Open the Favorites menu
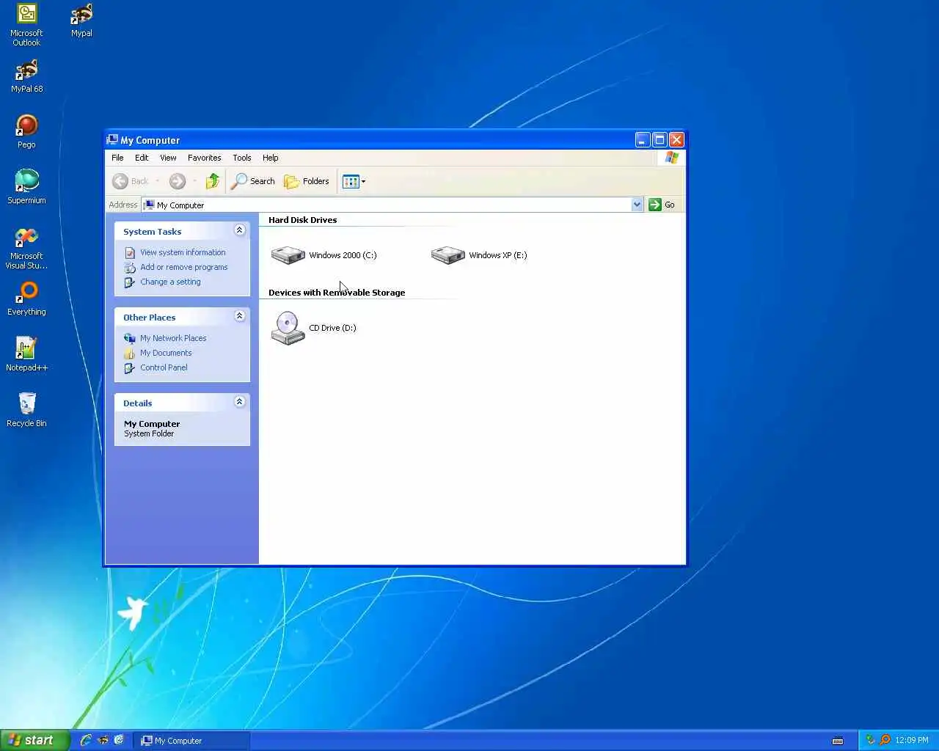Screen dimensions: 939x751 [204, 158]
